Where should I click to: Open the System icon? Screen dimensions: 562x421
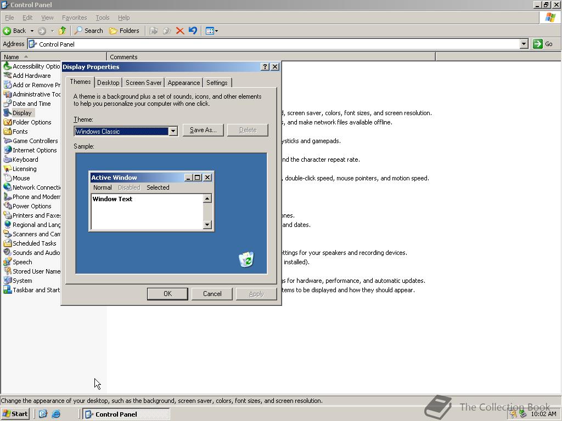point(8,280)
